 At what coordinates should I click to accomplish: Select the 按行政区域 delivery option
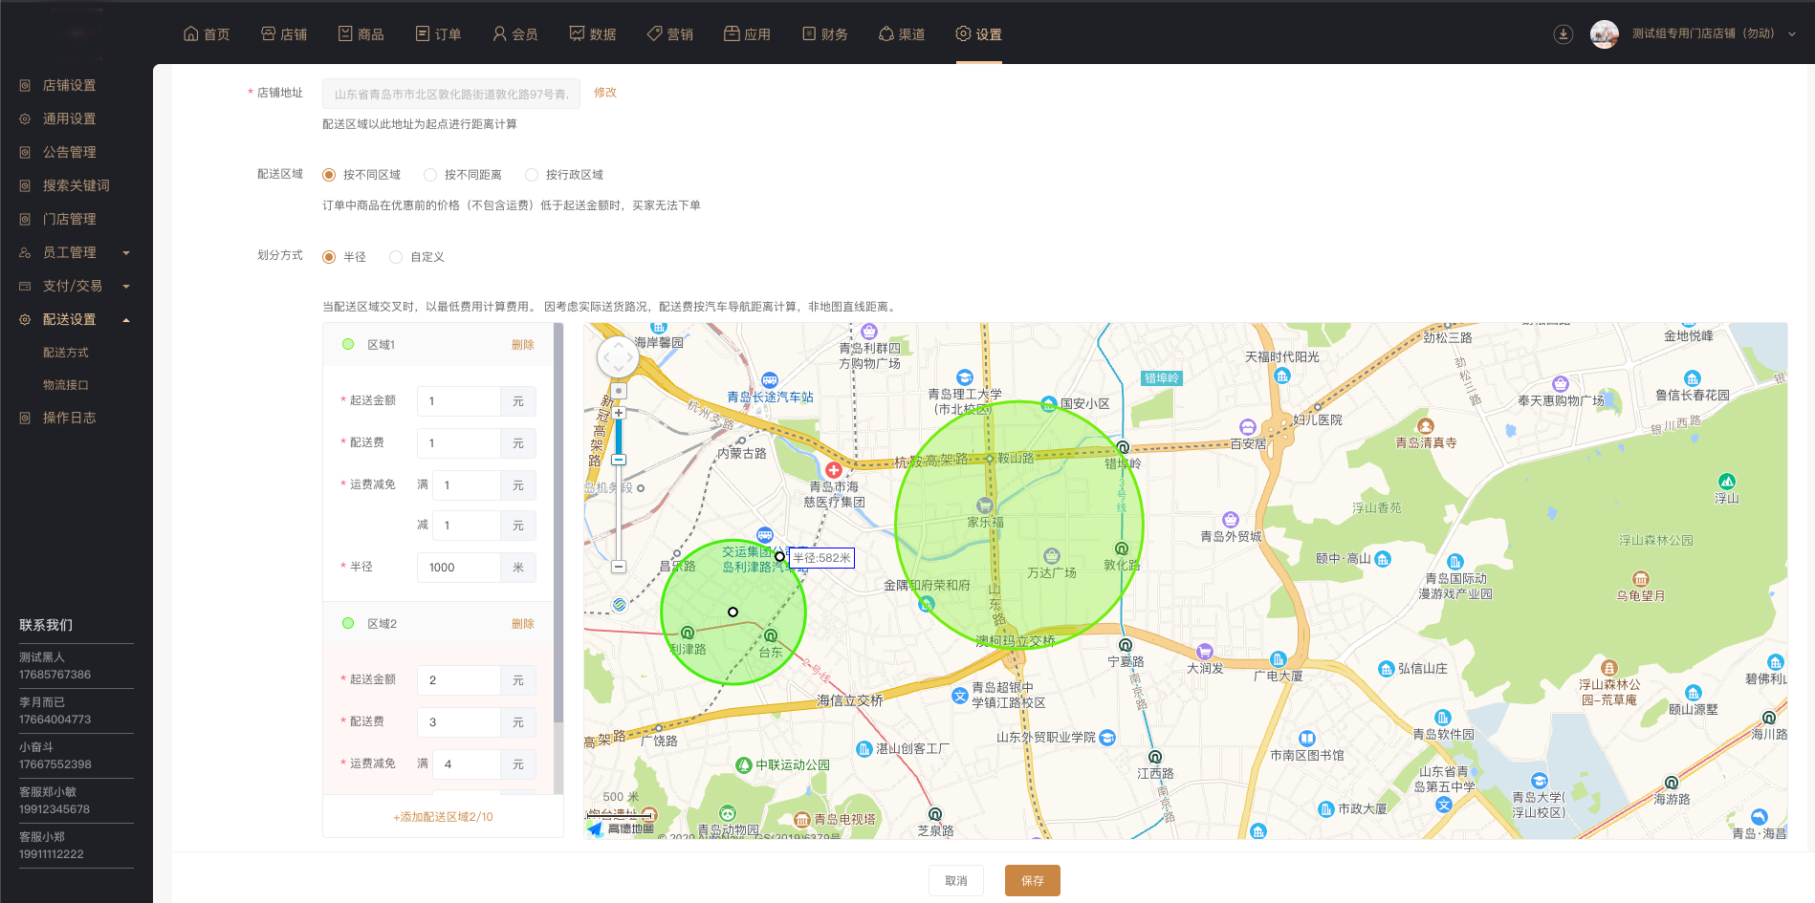532,175
